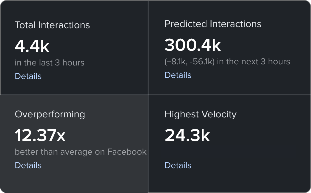The height and width of the screenshot is (193, 311).
Task: Click "better than average on Facebook" text
Action: pyautogui.click(x=81, y=152)
